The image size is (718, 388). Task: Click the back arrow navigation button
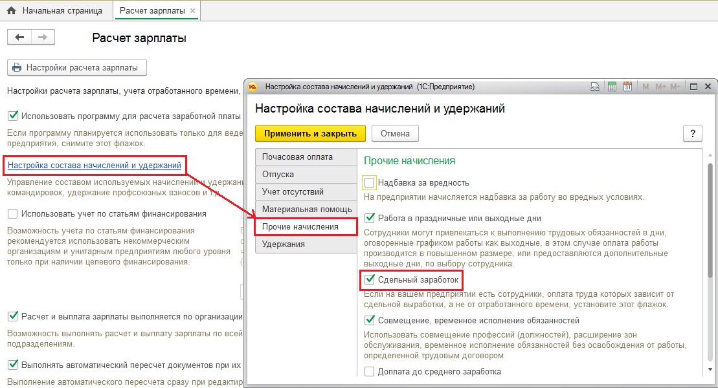(19, 38)
